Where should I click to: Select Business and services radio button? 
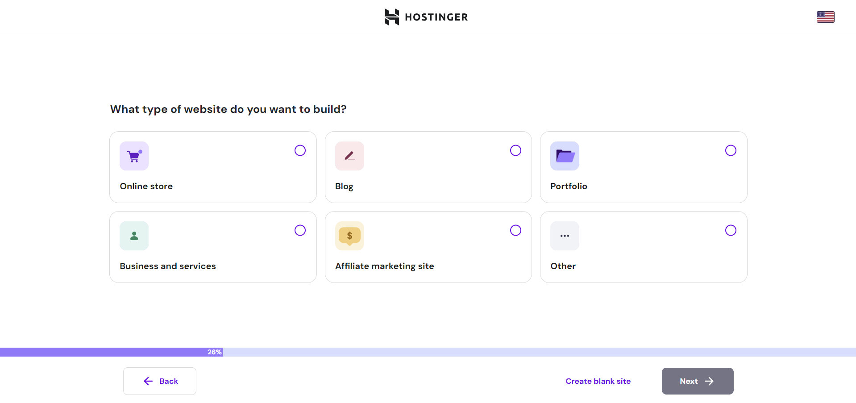[x=300, y=230]
